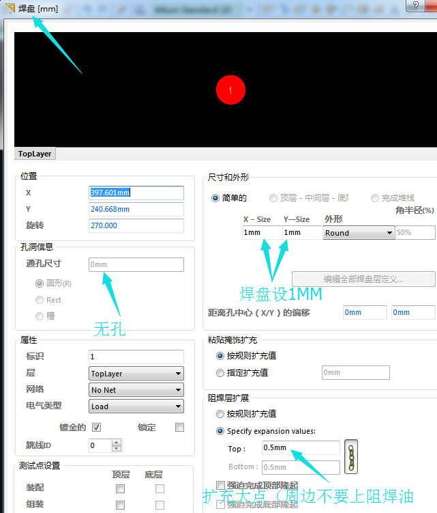This screenshot has height=513, width=437.
Task: Click the 旋转 rotation field
Action: pos(136,225)
